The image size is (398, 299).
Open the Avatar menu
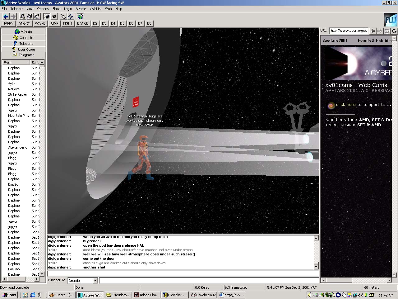pos(81,9)
